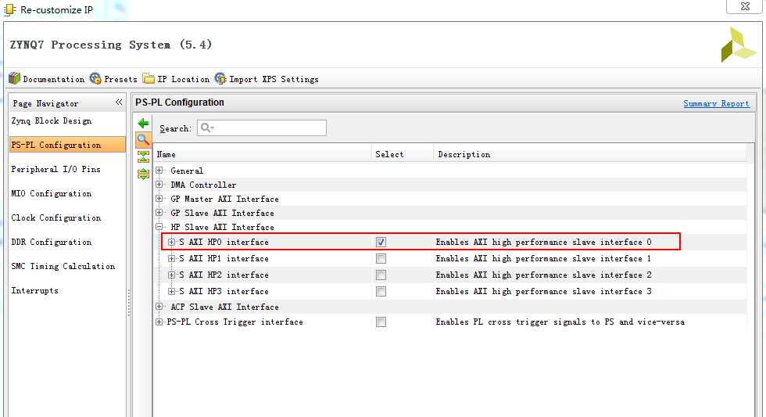Viewport: 766px width, 417px height.
Task: Select PS-PL Configuration page
Action: pyautogui.click(x=67, y=145)
